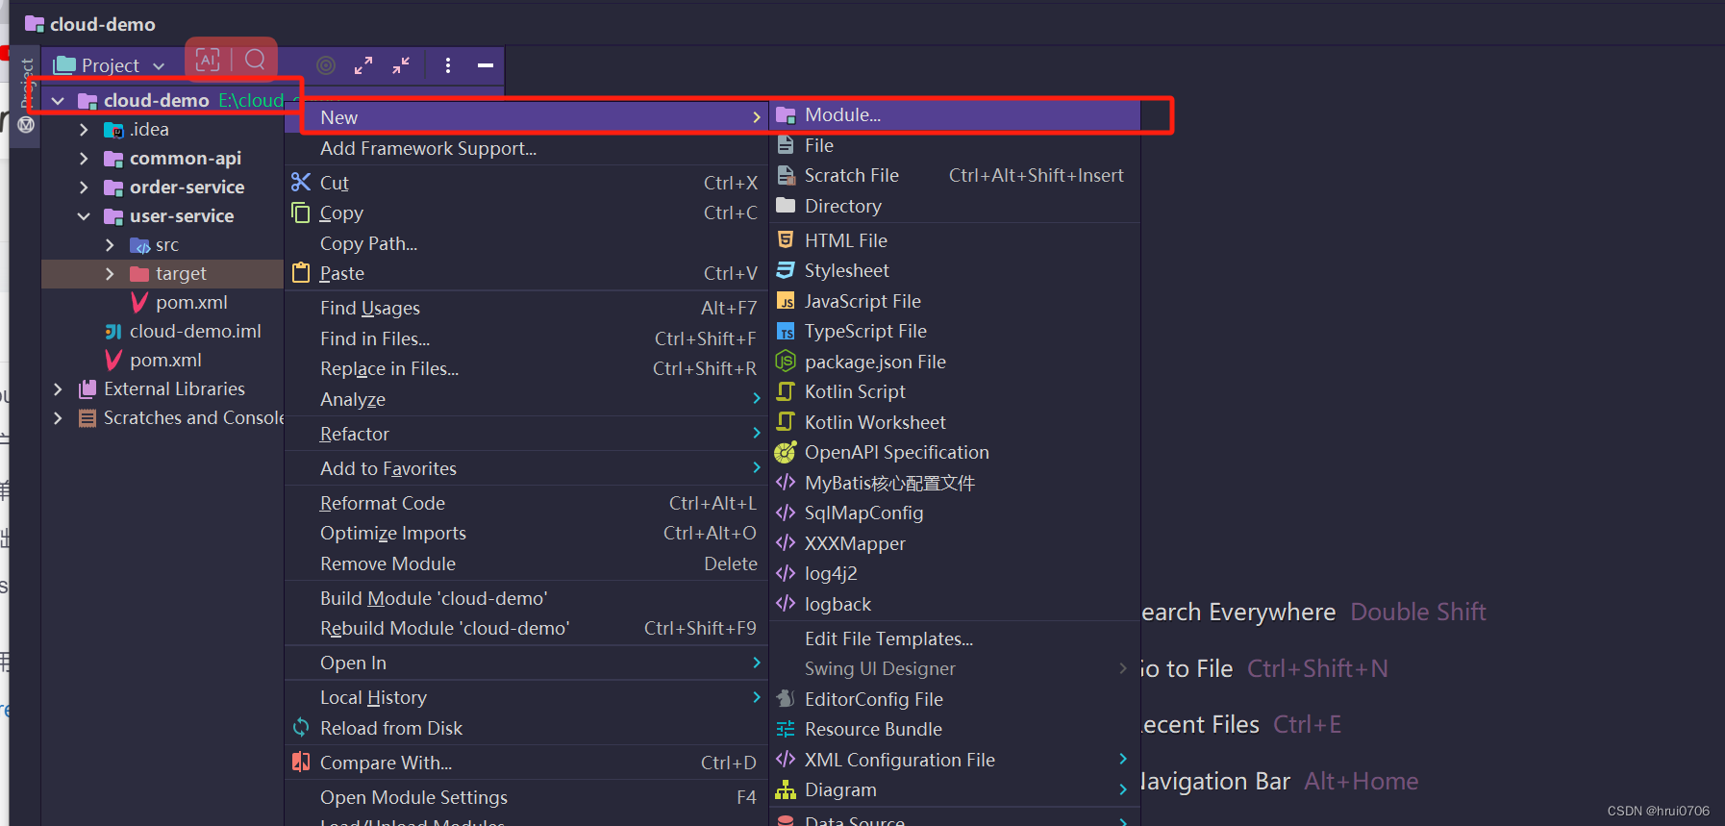The width and height of the screenshot is (1725, 826).
Task: Open the Analyze submenu
Action: (526, 399)
